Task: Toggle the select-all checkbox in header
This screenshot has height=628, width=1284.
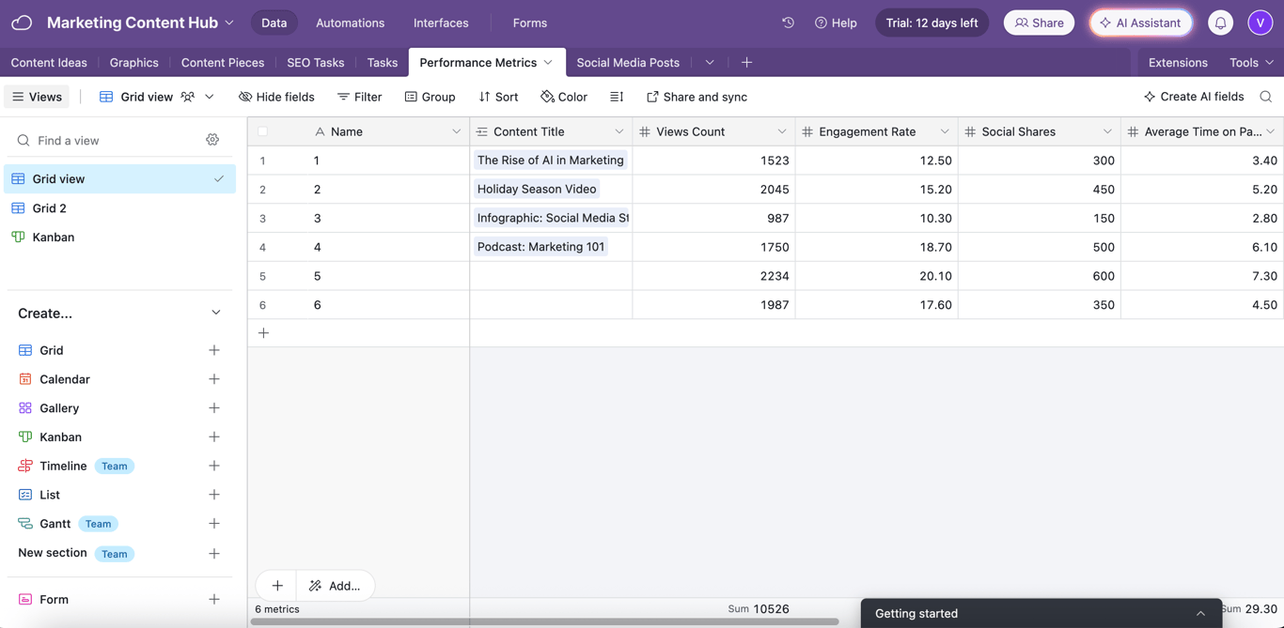Action: (x=262, y=131)
